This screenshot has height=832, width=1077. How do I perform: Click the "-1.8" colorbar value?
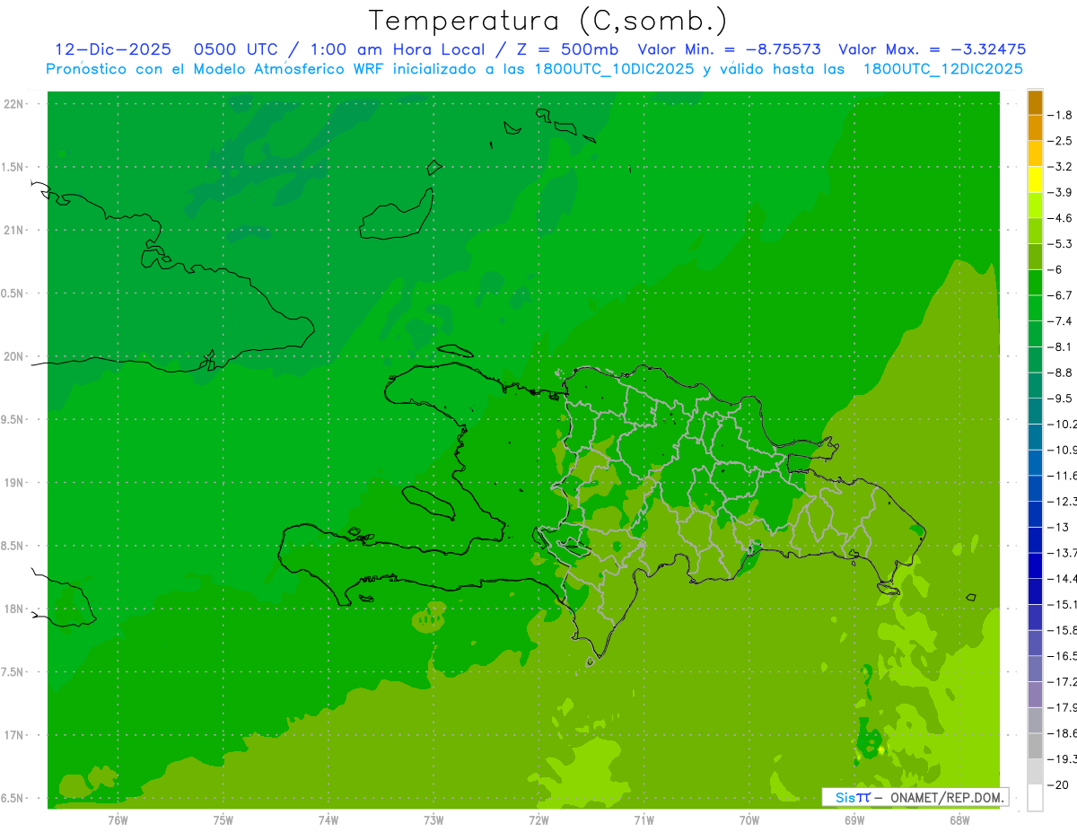[x=1060, y=115]
